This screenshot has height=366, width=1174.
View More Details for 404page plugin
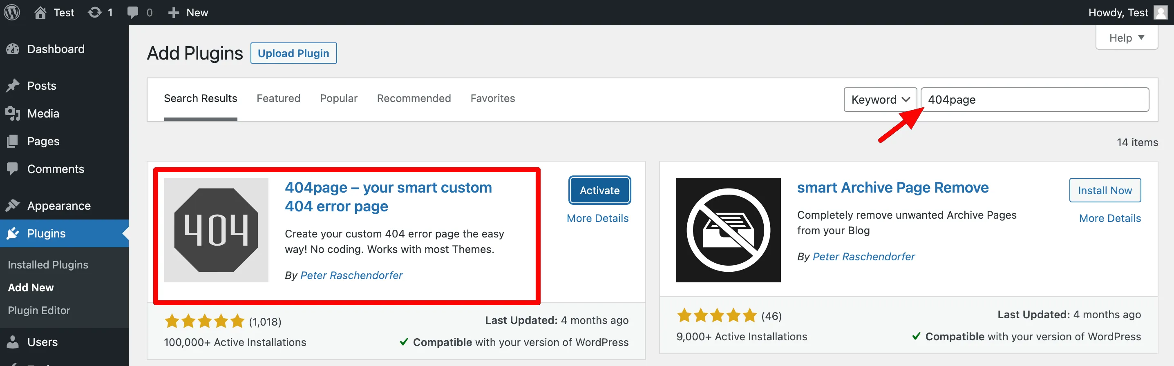[597, 219]
